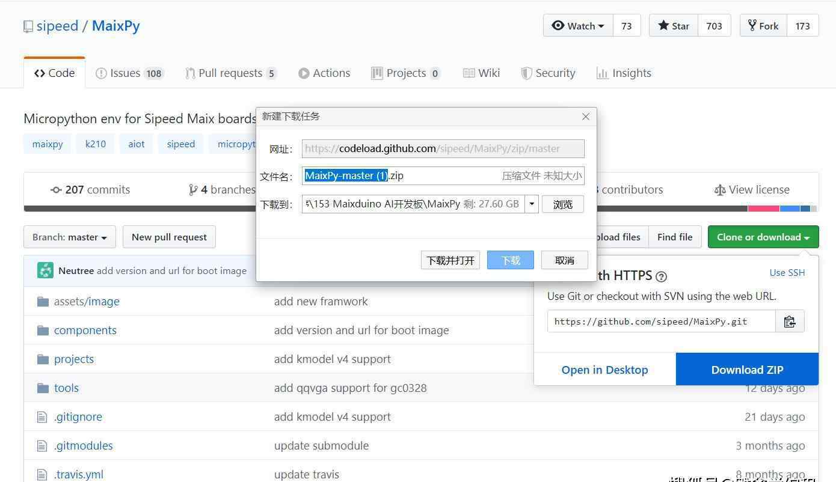Open the Branch: master dropdown
This screenshot has width=836, height=482.
tap(70, 237)
